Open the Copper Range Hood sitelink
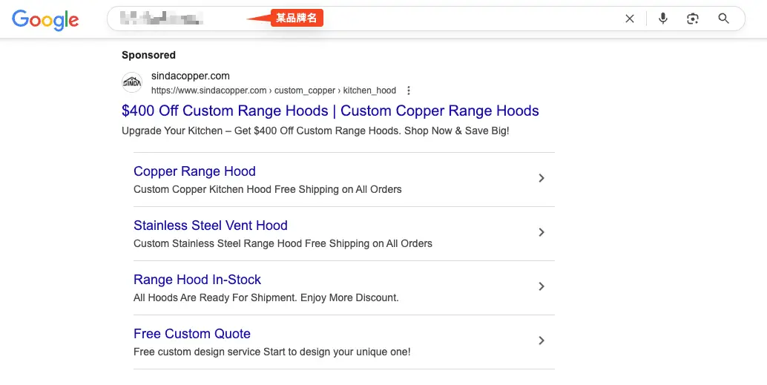 (194, 171)
